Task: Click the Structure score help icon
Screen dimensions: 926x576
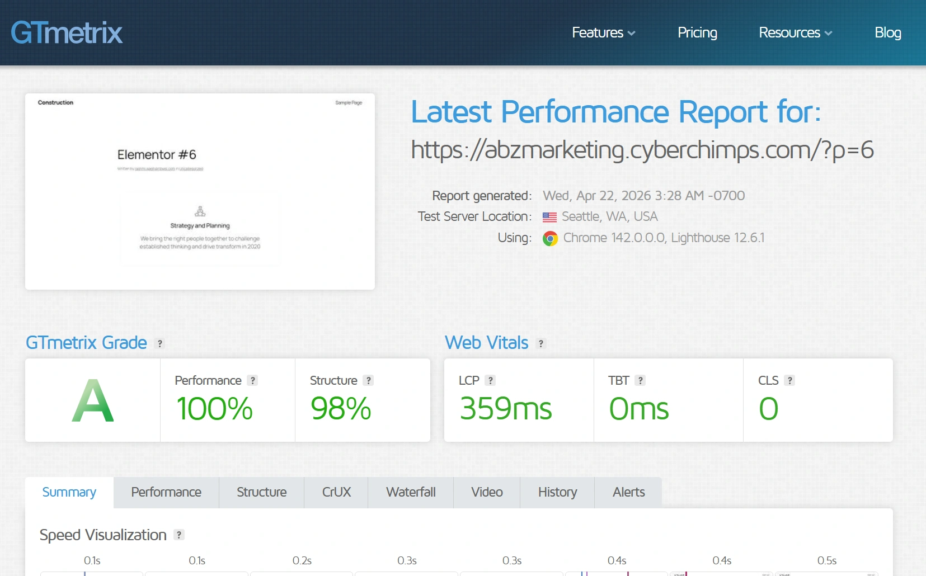Action: 368,380
